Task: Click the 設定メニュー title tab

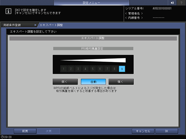Action: tap(91, 3)
